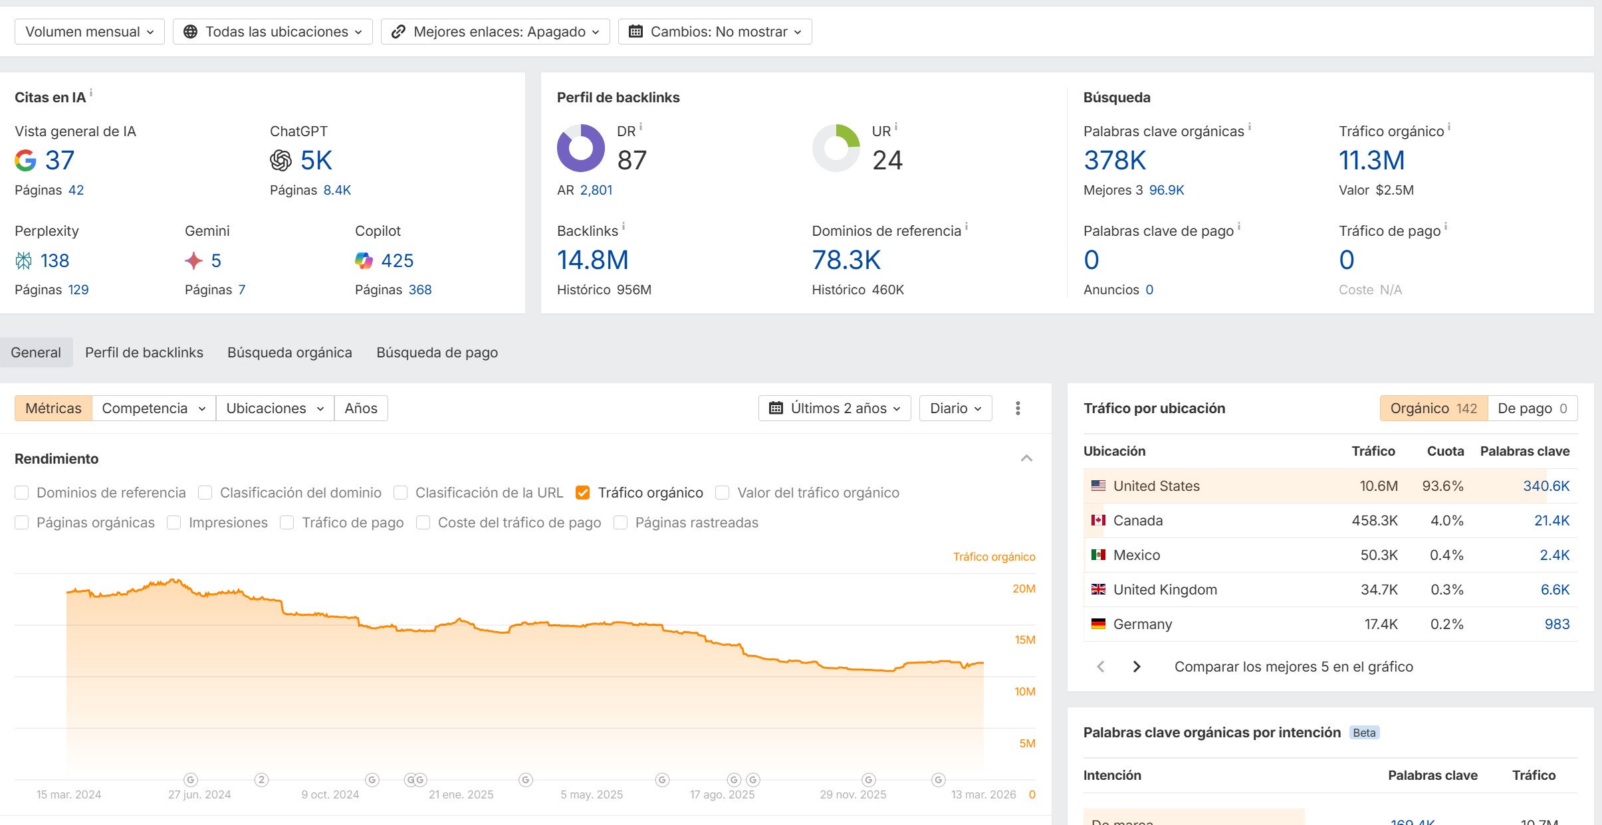The image size is (1602, 825).
Task: Click the three-dot chart options icon
Action: 1018,408
